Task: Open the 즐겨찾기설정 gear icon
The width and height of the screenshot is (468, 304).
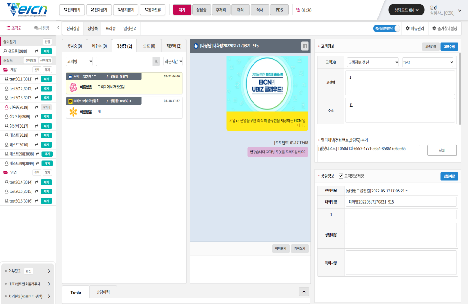Action: pyautogui.click(x=434, y=28)
